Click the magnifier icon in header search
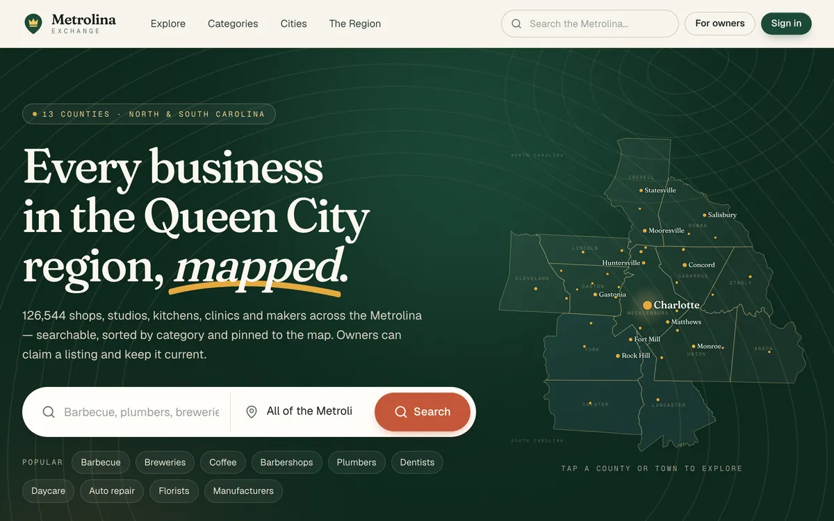 [516, 24]
